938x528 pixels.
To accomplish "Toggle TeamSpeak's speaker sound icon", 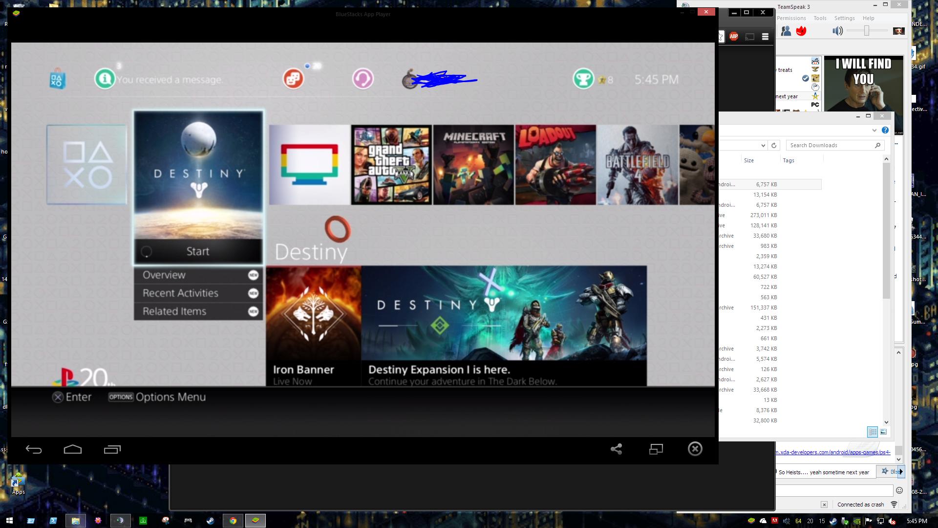I will coord(837,31).
